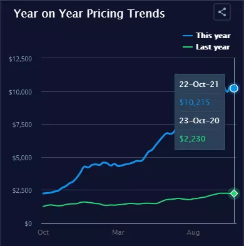This screenshot has width=244, height=246.
Task: Click the share icon button
Action: 222,12
